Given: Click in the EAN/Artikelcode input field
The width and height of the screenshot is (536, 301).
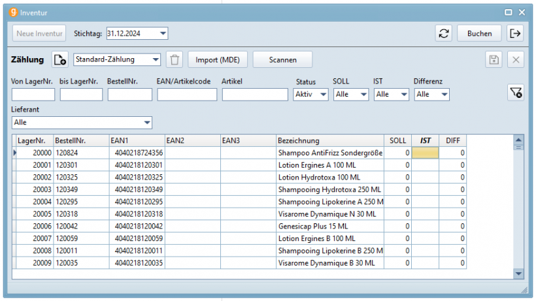Looking at the screenshot, I should tap(187, 95).
